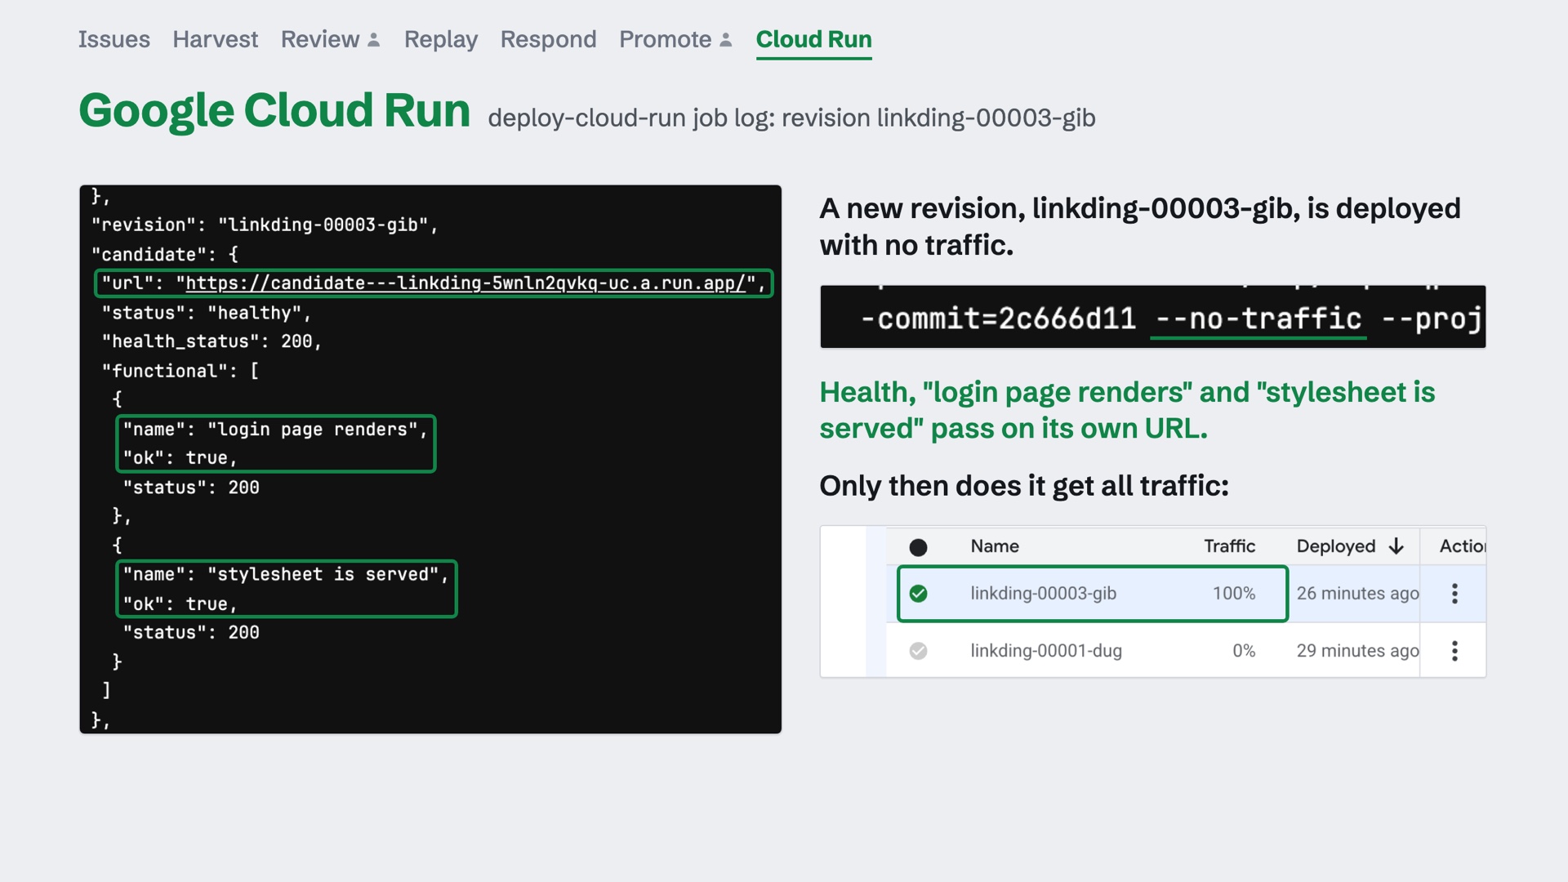Click the '26 minutes ago' deployed time
The height and width of the screenshot is (882, 1568).
coord(1357,594)
